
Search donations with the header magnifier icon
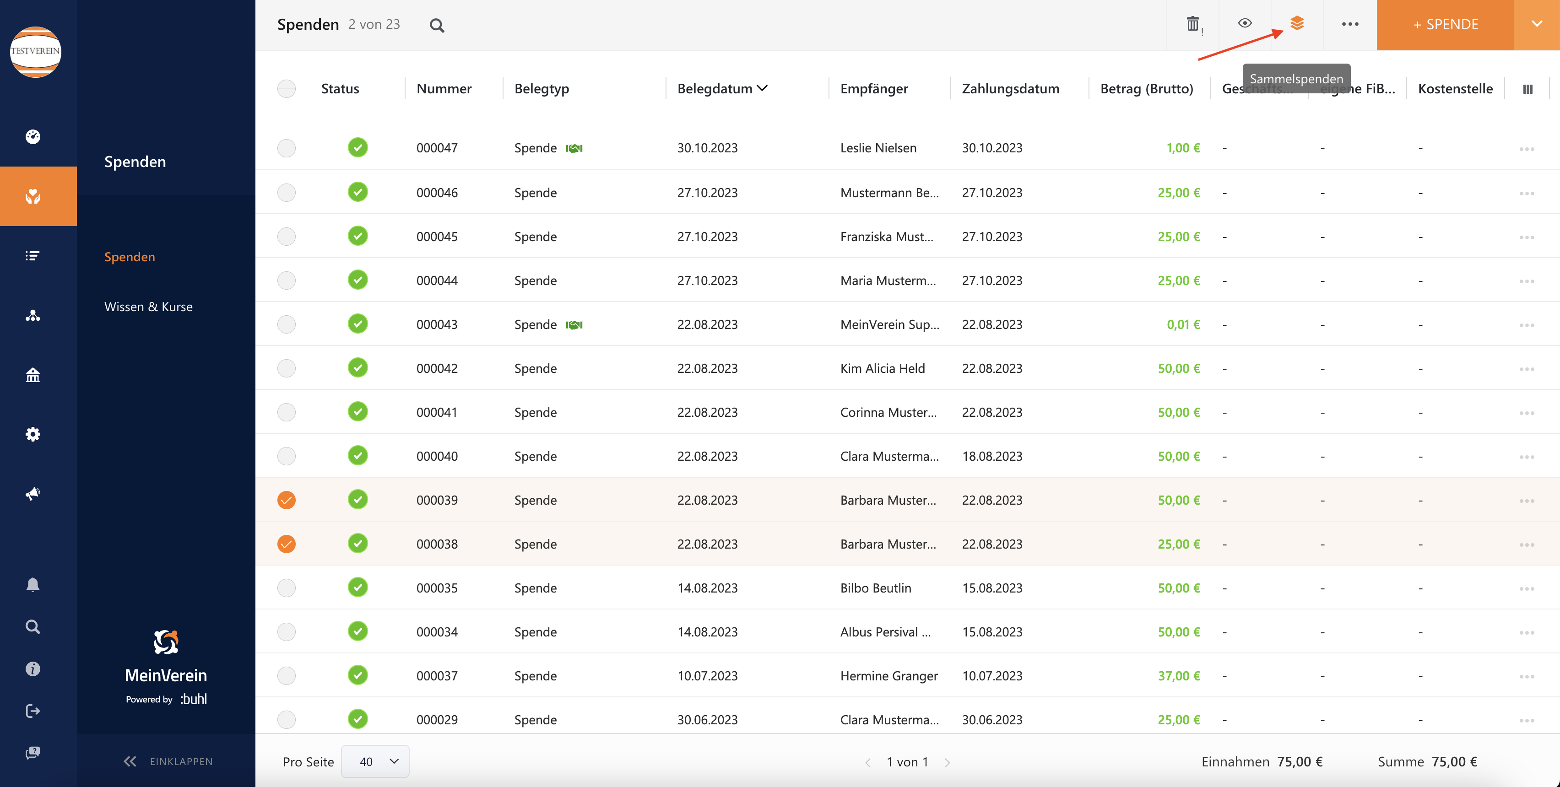tap(437, 26)
